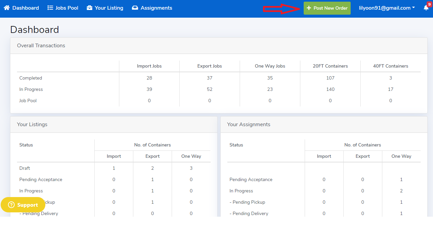Screen dimensions: 433x232
Task: Click In Progress One Way count in Your Assignments
Action: tap(401, 191)
